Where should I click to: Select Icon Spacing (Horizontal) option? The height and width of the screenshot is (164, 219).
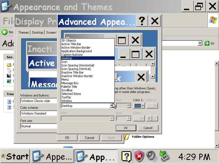88,65
